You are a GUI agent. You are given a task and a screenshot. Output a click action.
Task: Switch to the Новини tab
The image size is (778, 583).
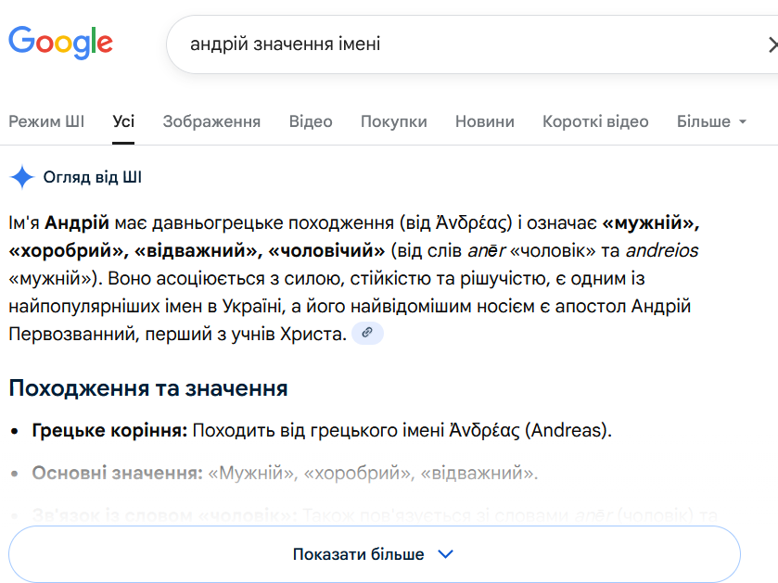[x=485, y=121]
